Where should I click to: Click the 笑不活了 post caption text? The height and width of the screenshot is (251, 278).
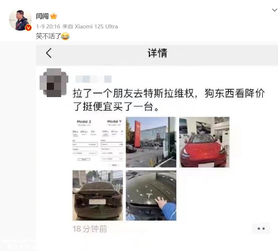pyautogui.click(x=49, y=36)
